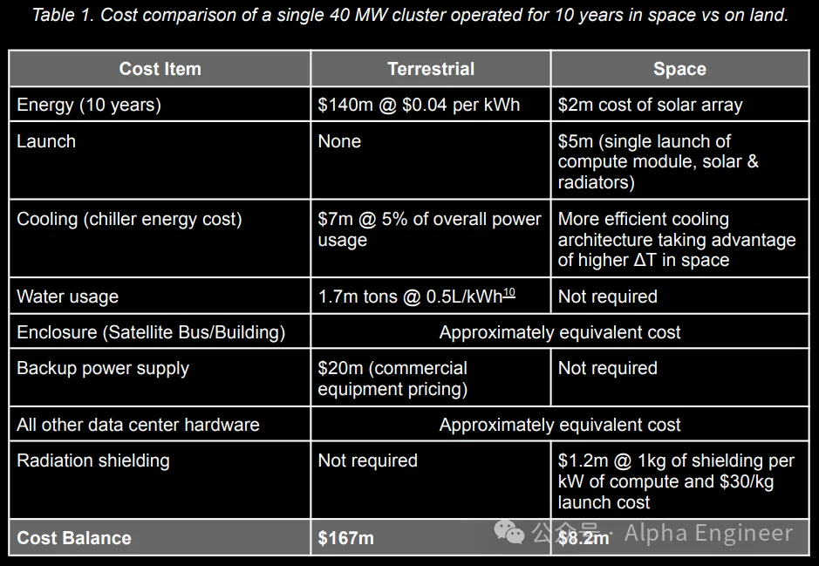Select the Launch row label
Image resolution: width=819 pixels, height=566 pixels.
point(46,141)
